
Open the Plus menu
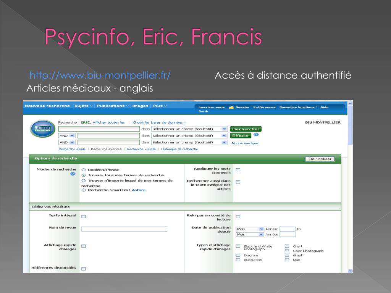(160, 106)
